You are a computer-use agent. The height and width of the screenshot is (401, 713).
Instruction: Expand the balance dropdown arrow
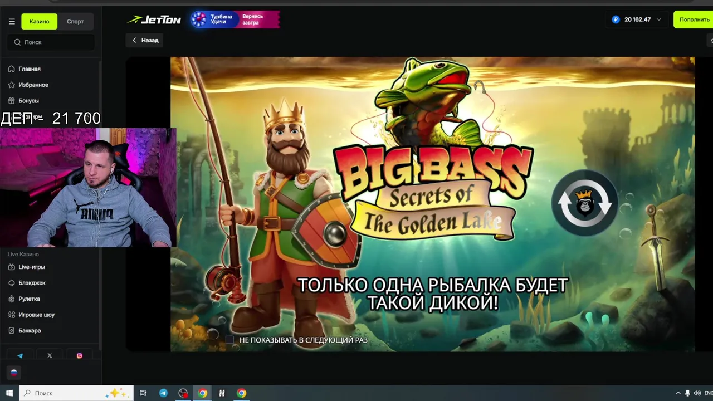659,19
